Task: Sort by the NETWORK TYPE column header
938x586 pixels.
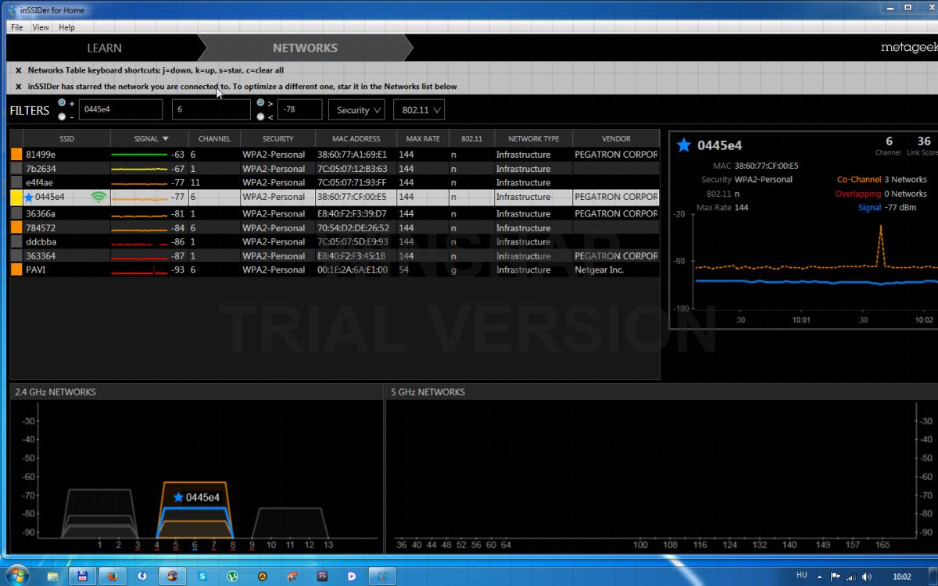Action: tap(533, 138)
